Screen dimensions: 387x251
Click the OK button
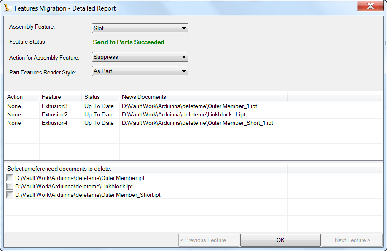tap(280, 240)
